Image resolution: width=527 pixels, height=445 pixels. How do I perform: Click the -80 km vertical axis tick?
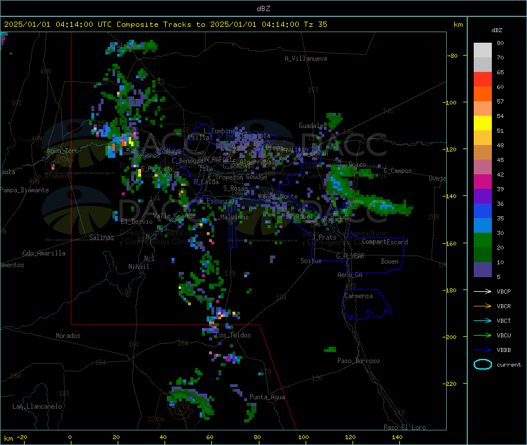coord(453,56)
